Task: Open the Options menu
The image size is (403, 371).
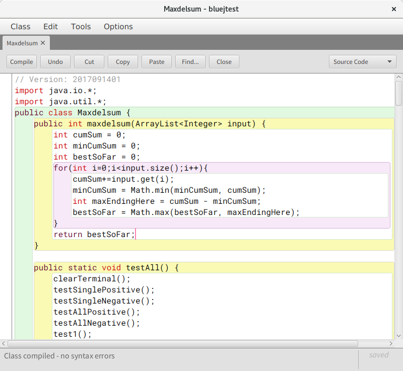Action: point(118,27)
